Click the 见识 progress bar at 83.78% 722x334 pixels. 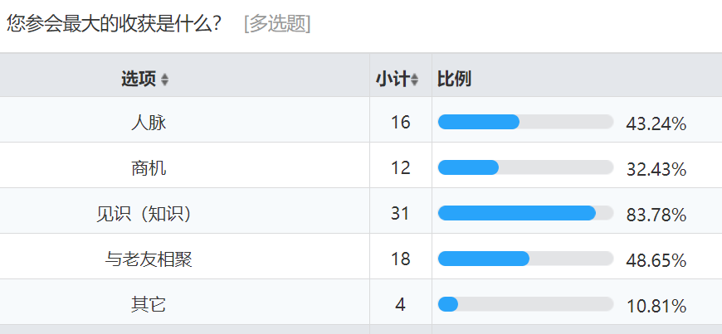(x=525, y=213)
